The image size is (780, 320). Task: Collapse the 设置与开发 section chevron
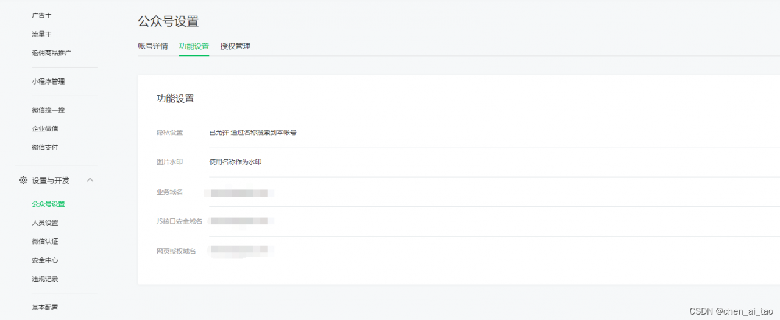pyautogui.click(x=90, y=180)
